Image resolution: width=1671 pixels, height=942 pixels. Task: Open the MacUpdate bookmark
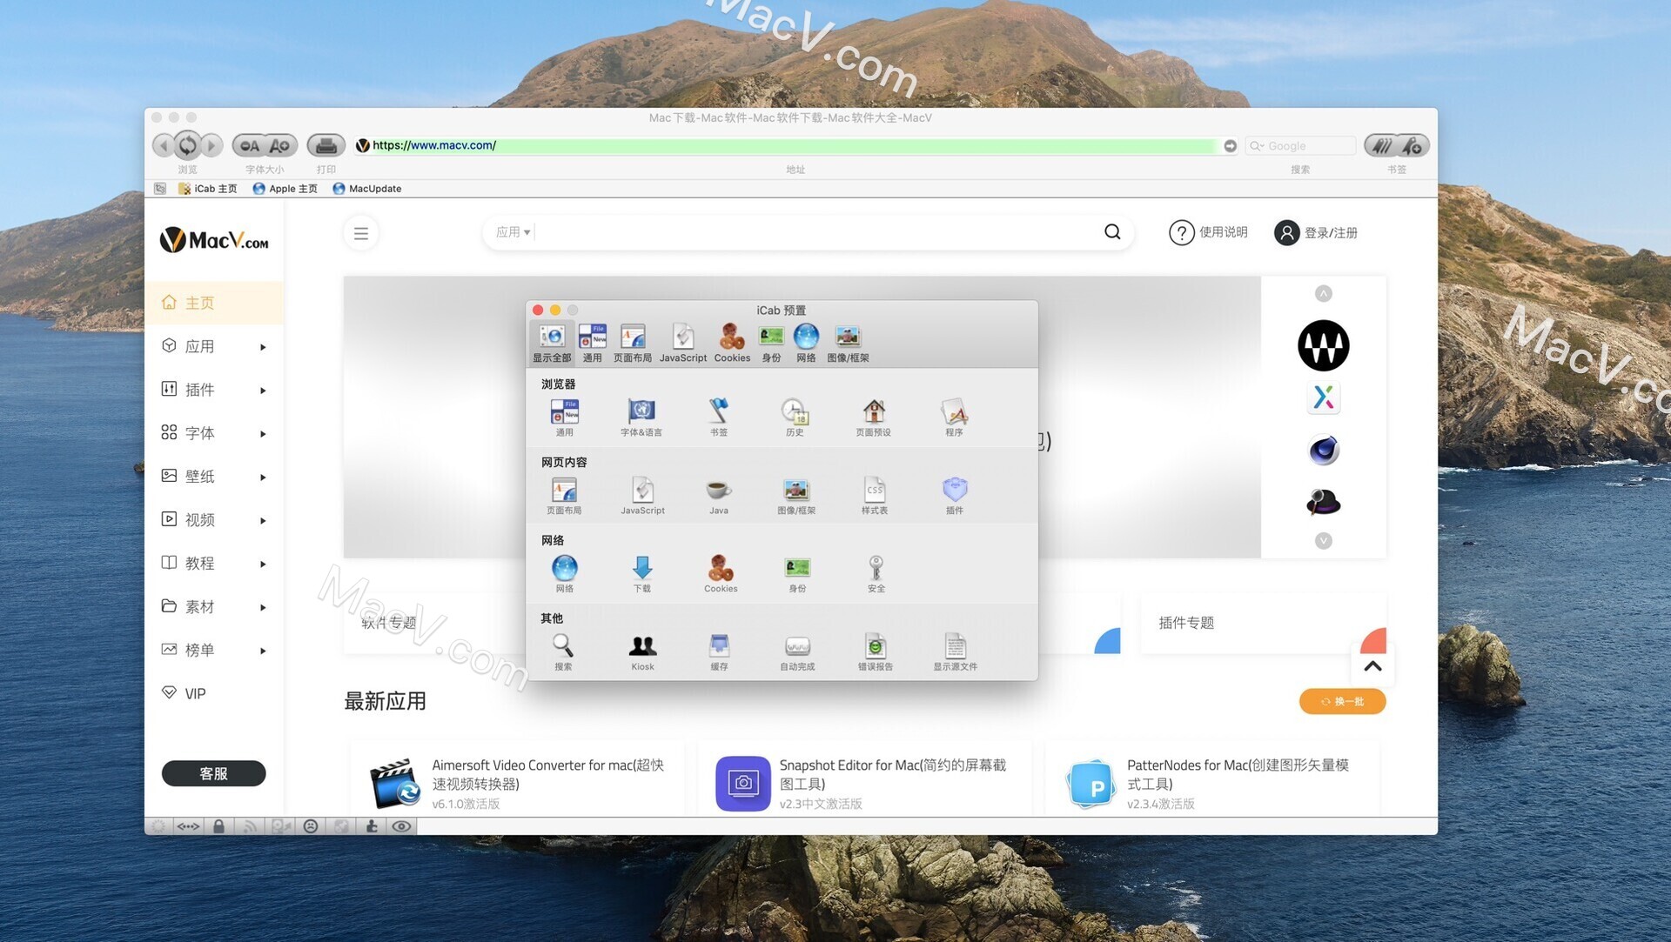point(367,188)
